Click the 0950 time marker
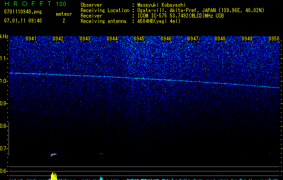The height and width of the screenshot is (180, 283). [x=274, y=39]
